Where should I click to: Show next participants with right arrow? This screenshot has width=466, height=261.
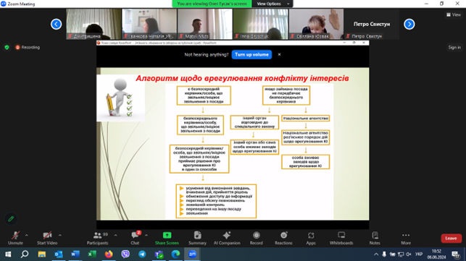coord(409,24)
